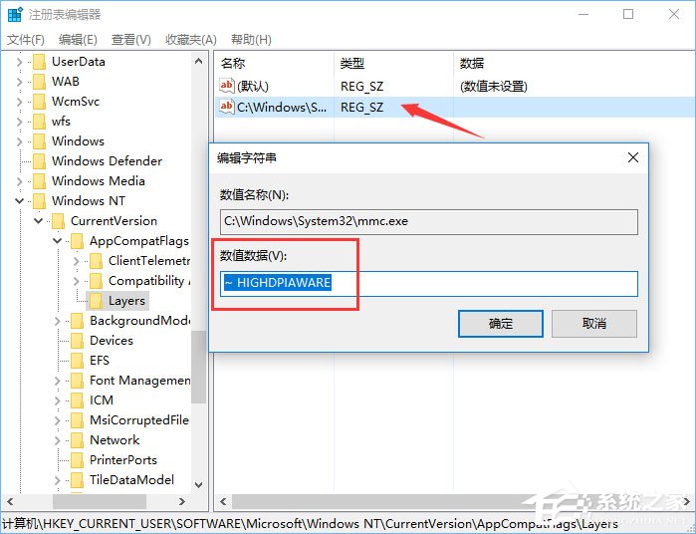Click the 数值名称 field with mmc.exe path
Viewport: 696px width, 534px height.
tap(429, 222)
